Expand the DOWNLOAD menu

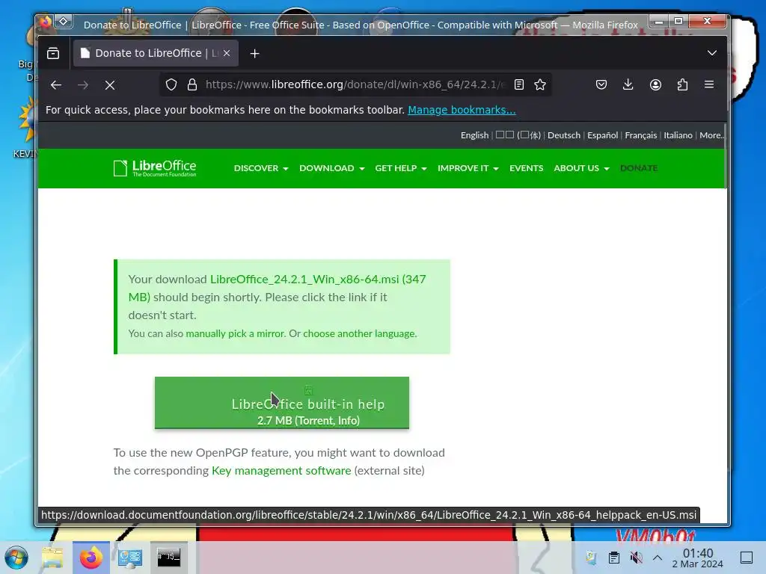pos(331,168)
